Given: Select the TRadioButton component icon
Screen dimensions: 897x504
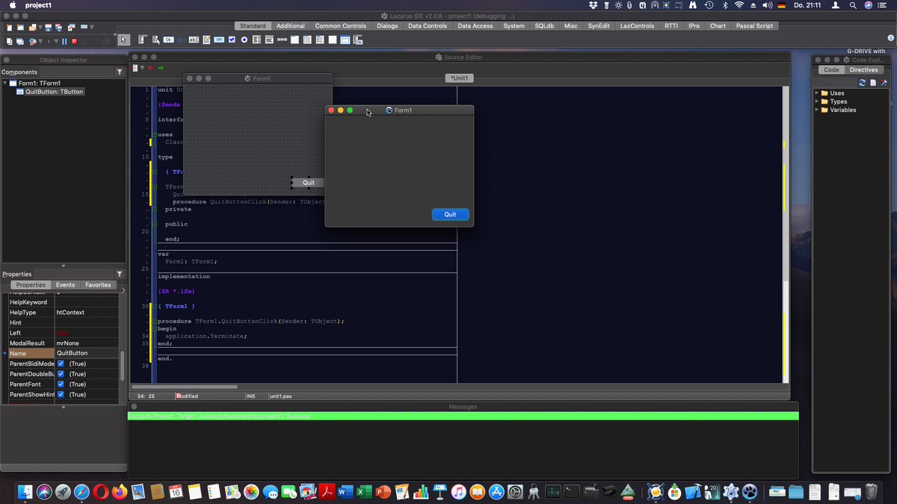Looking at the screenshot, I should click(x=244, y=39).
